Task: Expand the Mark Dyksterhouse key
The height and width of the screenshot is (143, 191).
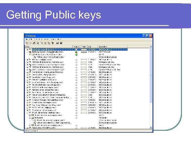Action: [27, 85]
